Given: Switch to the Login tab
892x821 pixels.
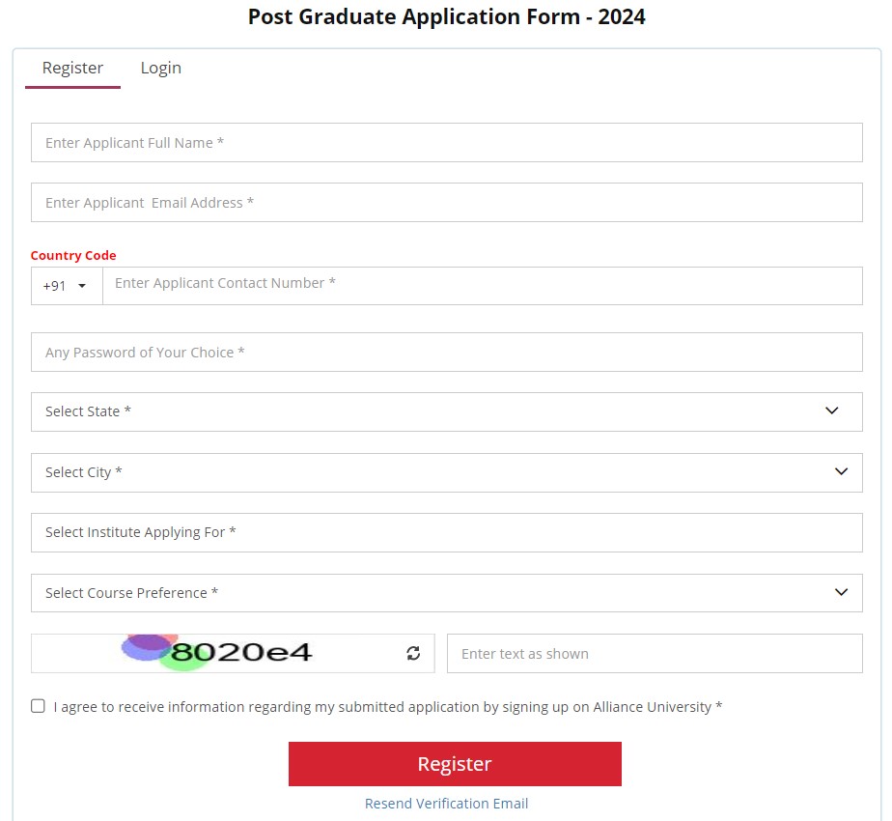Looking at the screenshot, I should tap(160, 68).
